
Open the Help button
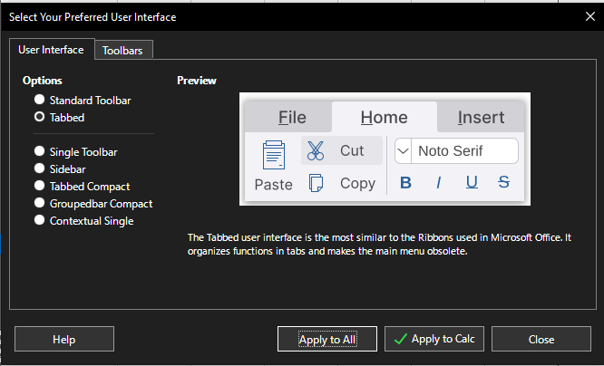click(63, 340)
